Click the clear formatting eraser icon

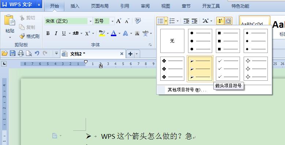(138, 21)
